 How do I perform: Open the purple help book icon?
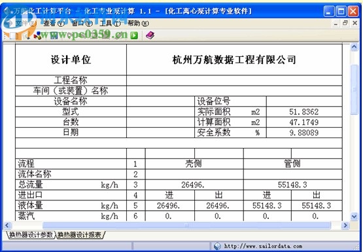pyautogui.click(x=150, y=35)
